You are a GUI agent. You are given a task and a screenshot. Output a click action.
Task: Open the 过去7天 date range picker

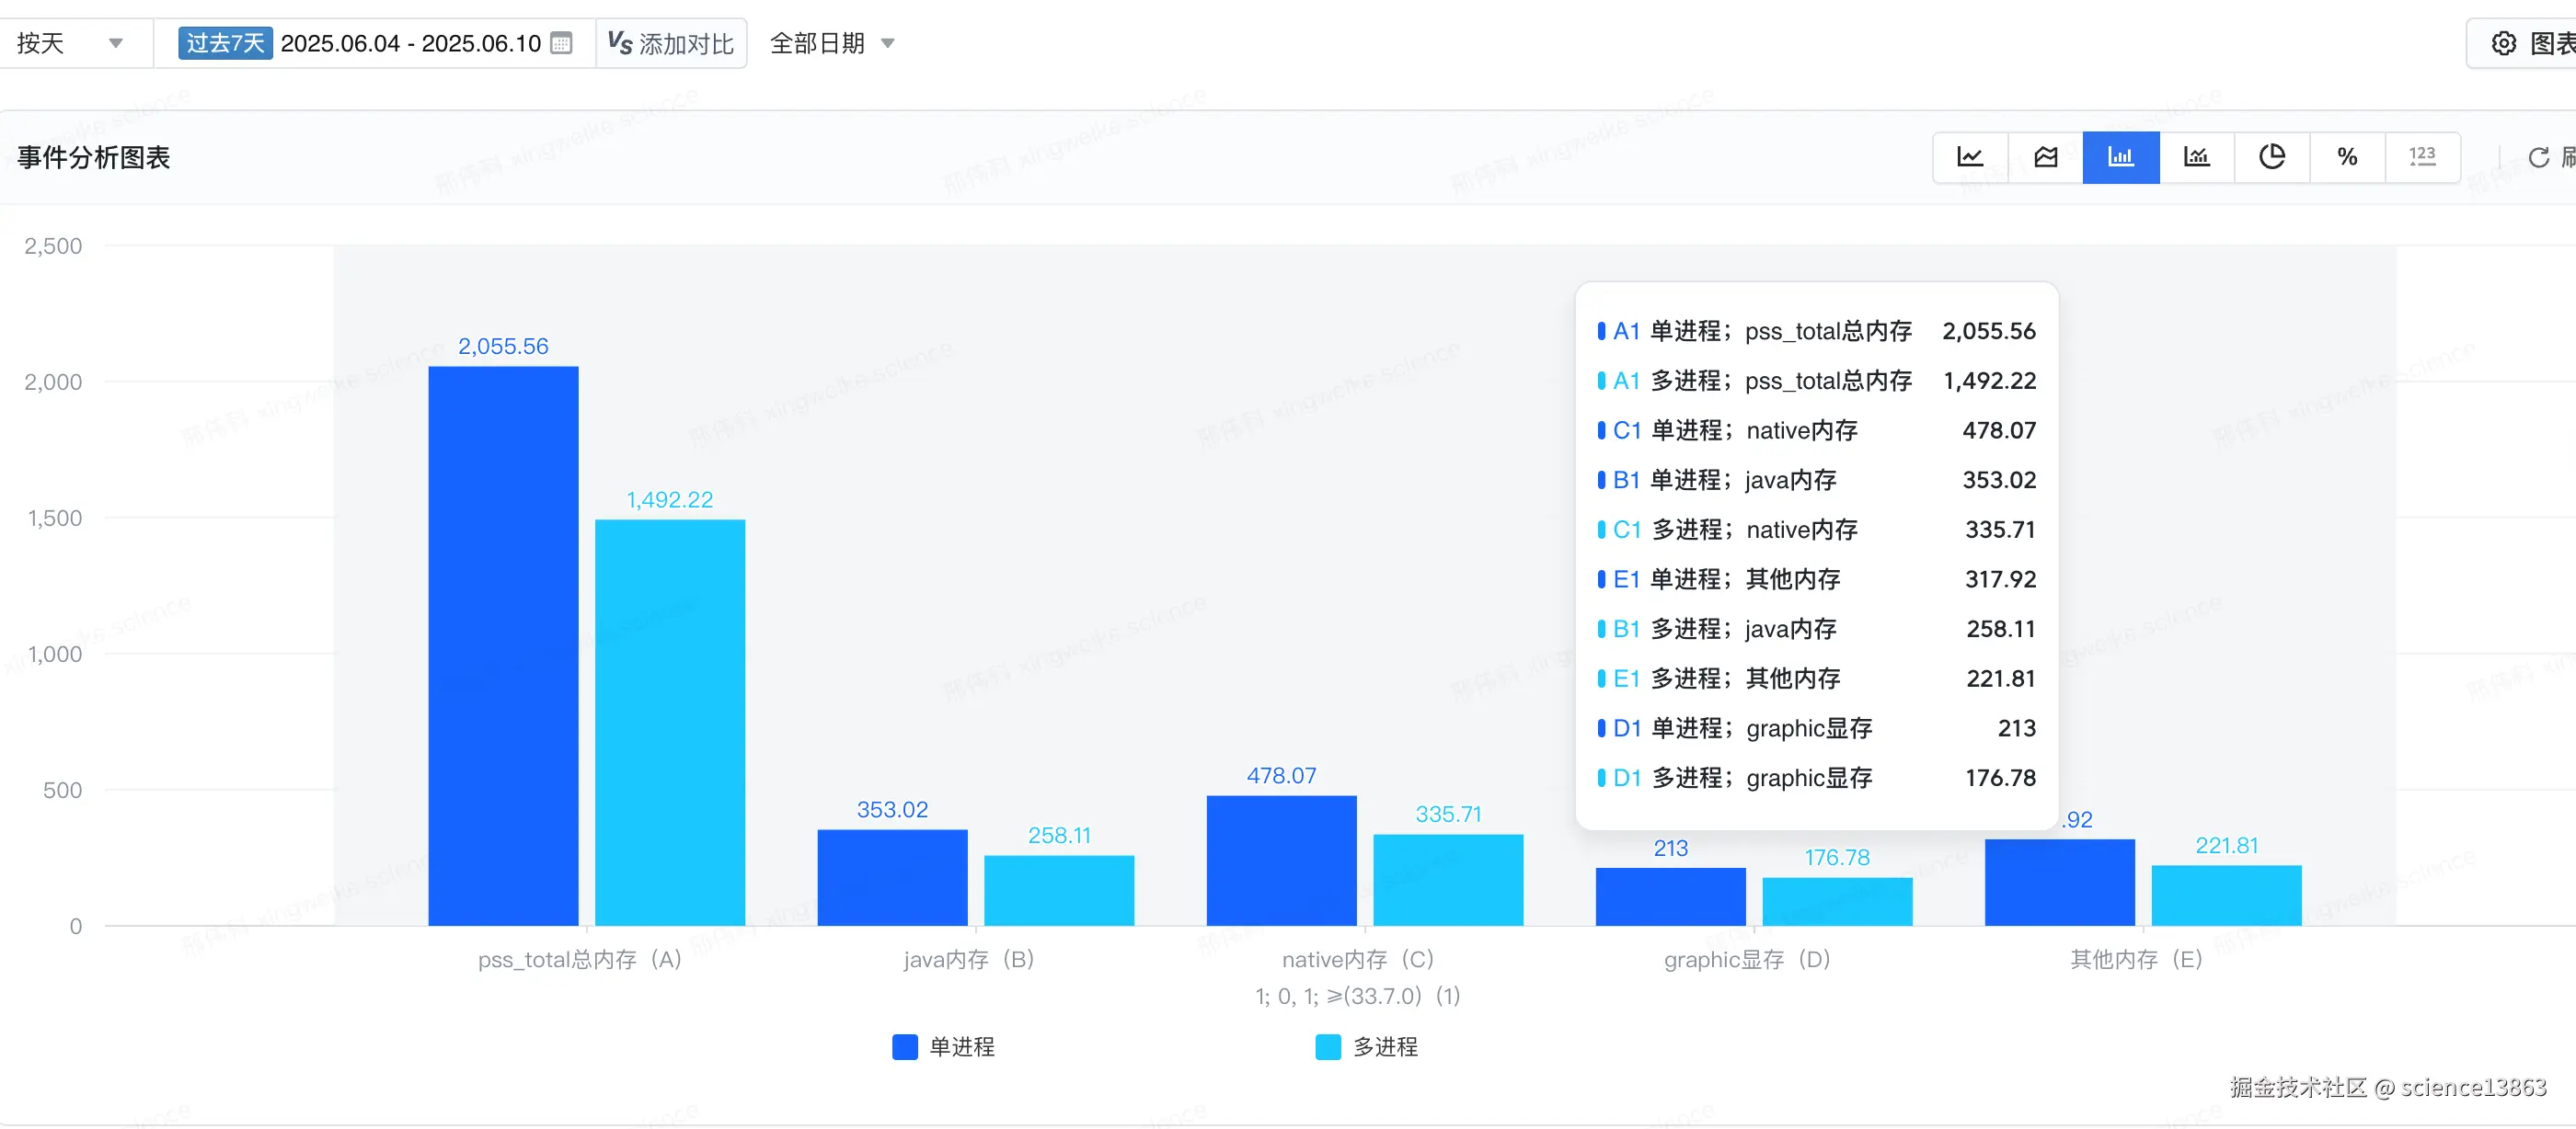coord(225,43)
